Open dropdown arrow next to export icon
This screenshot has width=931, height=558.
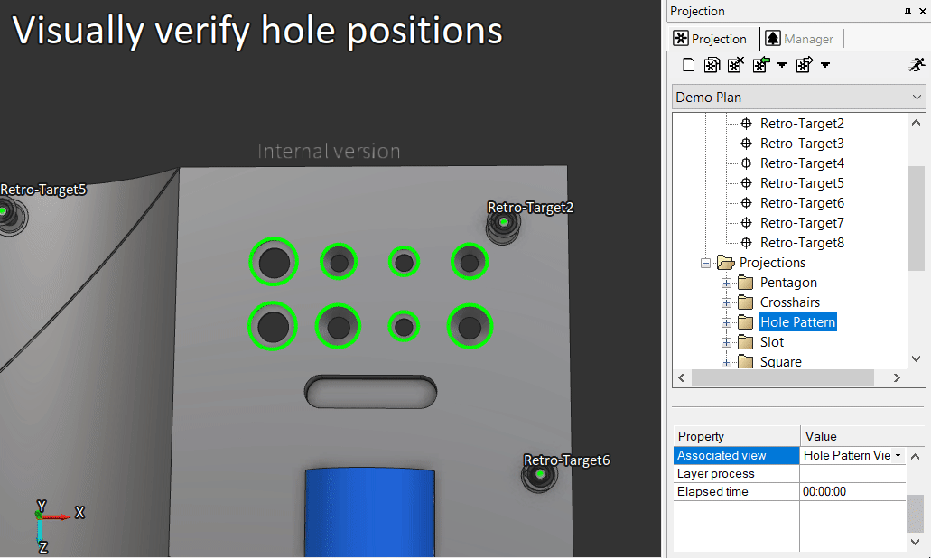pos(825,65)
